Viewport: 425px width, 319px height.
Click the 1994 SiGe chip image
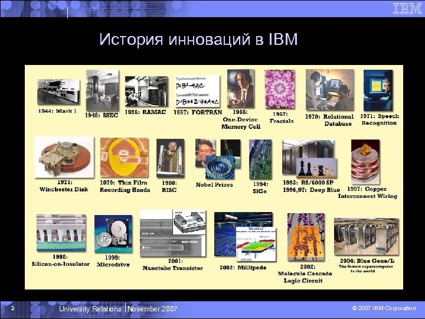tap(260, 159)
